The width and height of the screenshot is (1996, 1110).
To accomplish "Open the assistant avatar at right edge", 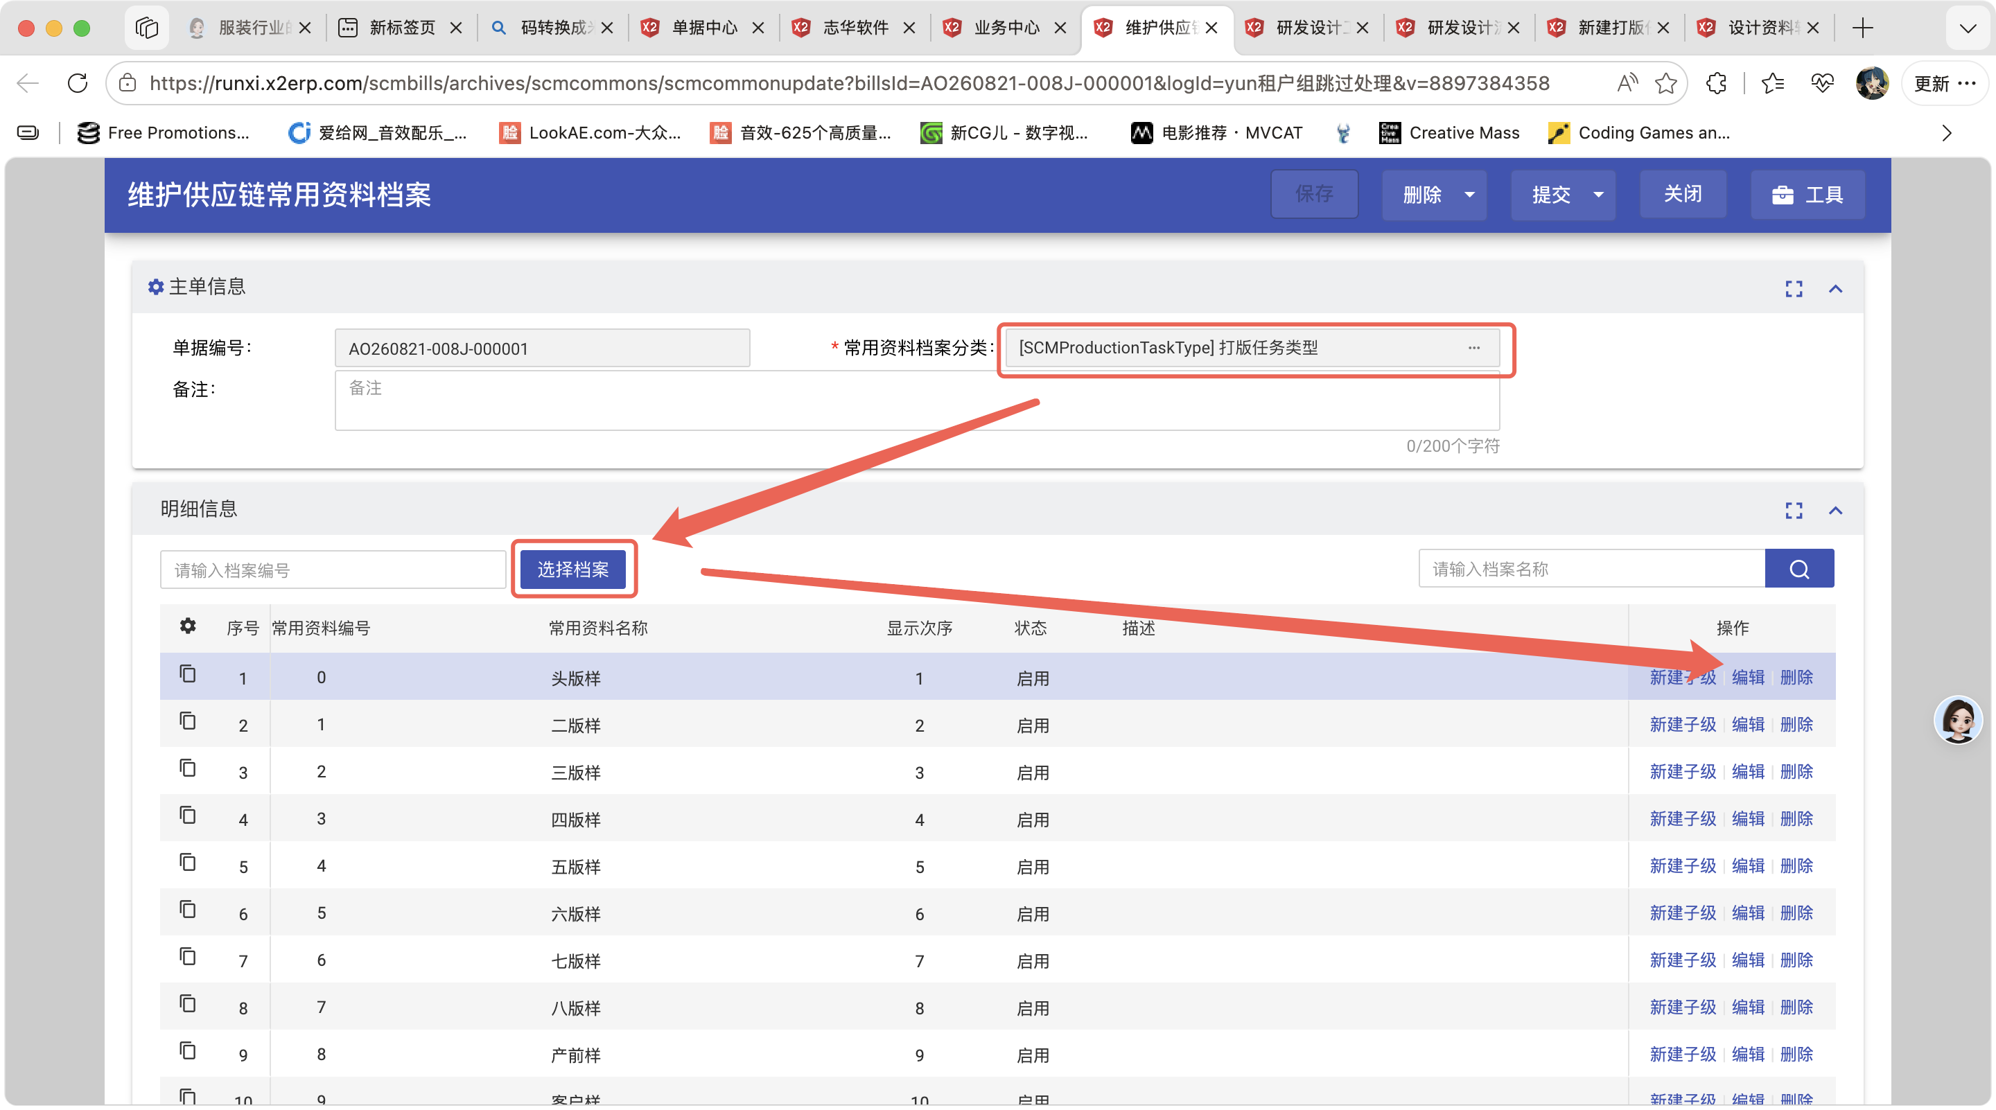I will (x=1958, y=720).
